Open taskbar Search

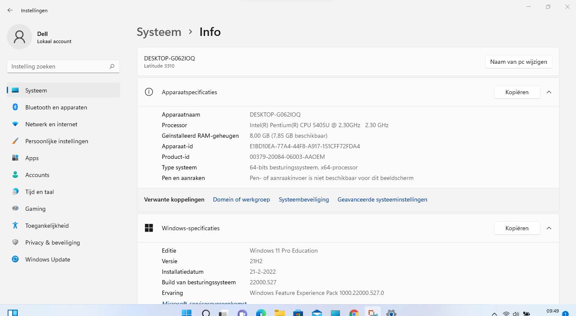click(206, 313)
